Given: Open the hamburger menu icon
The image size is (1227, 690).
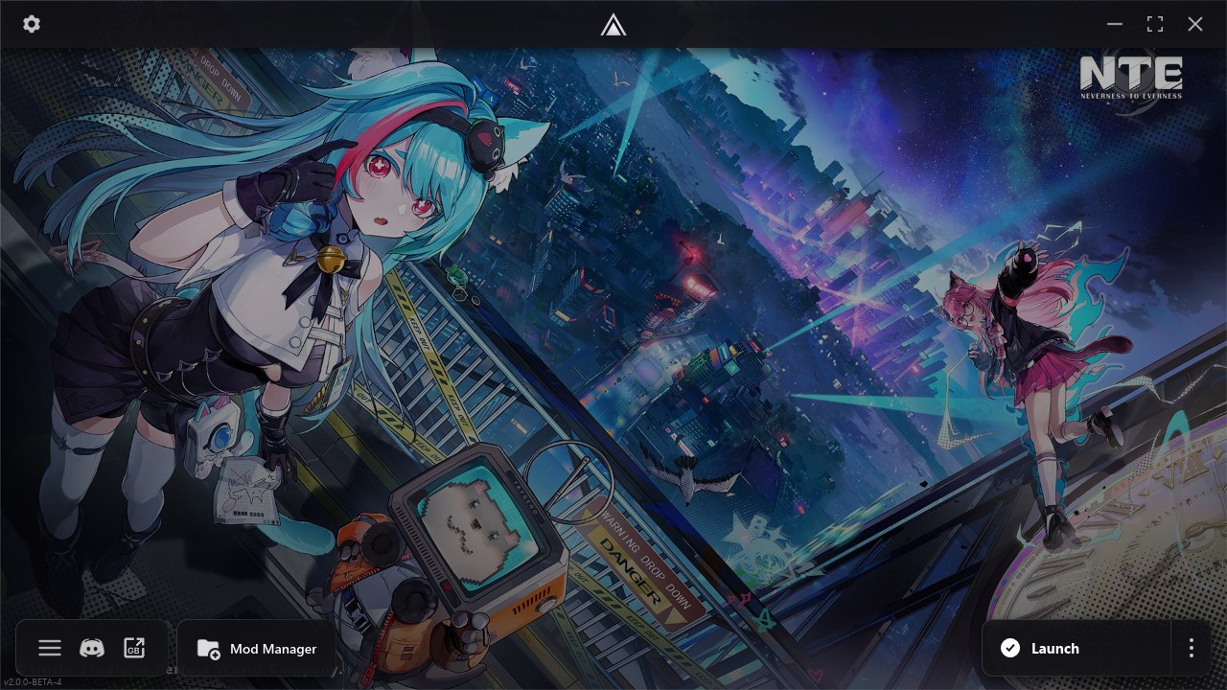Looking at the screenshot, I should pos(50,649).
